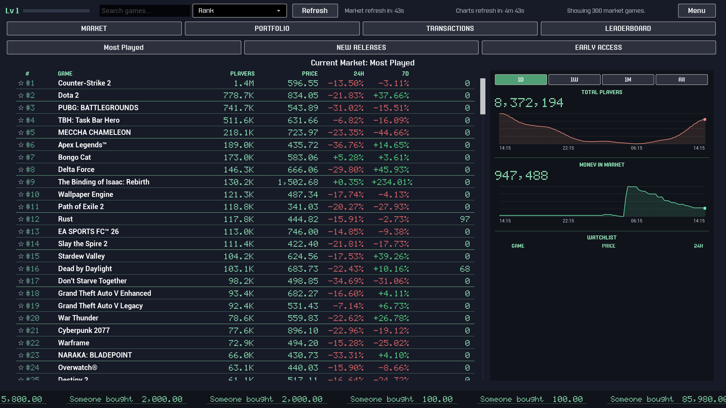Screen dimensions: 726x408
Task: Click the WATCHLIST panel heading
Action: click(602, 238)
